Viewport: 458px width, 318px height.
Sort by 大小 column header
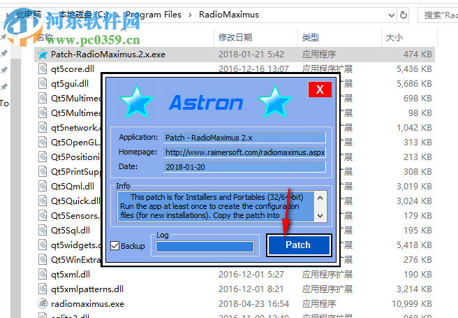point(394,38)
